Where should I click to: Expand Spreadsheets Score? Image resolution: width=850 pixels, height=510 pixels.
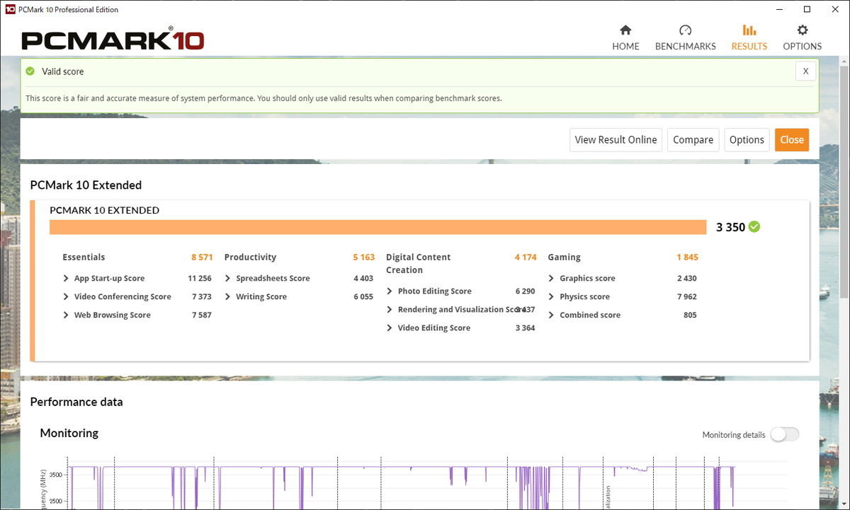pyautogui.click(x=228, y=279)
